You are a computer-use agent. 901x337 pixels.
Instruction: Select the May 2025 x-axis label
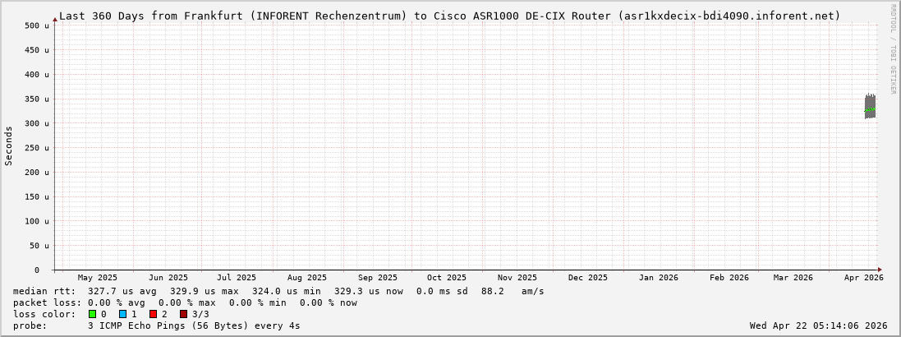[x=97, y=278]
